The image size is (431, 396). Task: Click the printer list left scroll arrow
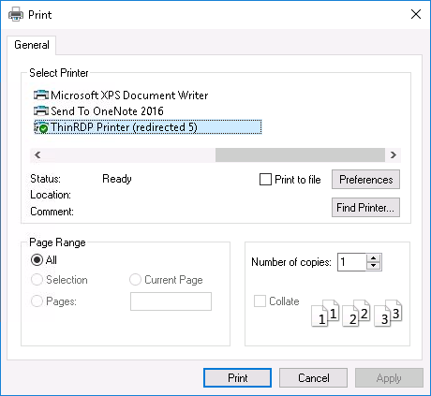click(x=37, y=154)
